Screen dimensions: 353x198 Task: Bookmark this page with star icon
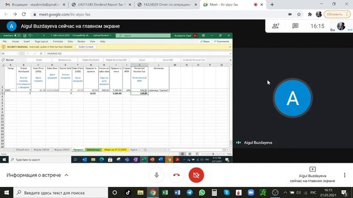[x=299, y=14]
